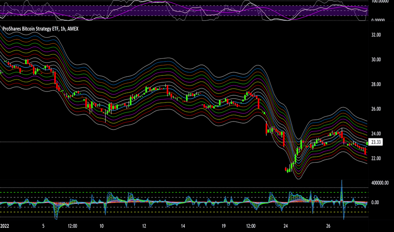Click the 2022 time axis label
The width and height of the screenshot is (394, 232).
[5, 226]
